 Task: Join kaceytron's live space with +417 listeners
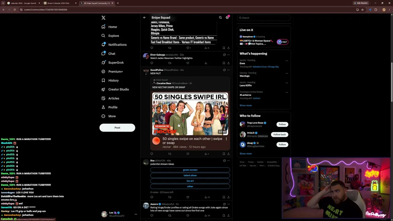pos(282,42)
